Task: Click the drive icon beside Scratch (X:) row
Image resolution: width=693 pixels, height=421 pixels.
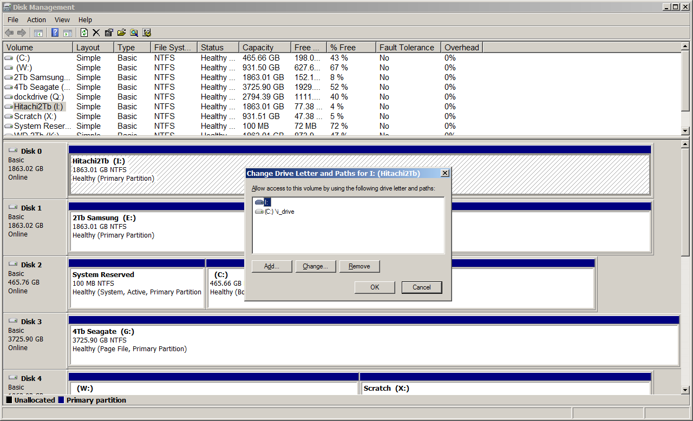Action: (9, 116)
